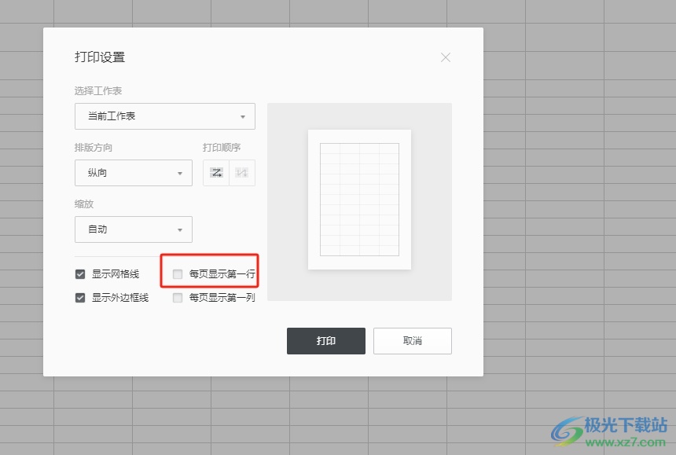Enable 每页显示第一列 checkbox
Viewport: 676px width, 455px height.
point(177,298)
